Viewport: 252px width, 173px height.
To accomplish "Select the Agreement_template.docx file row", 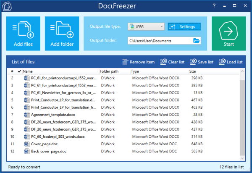I will [123, 115].
